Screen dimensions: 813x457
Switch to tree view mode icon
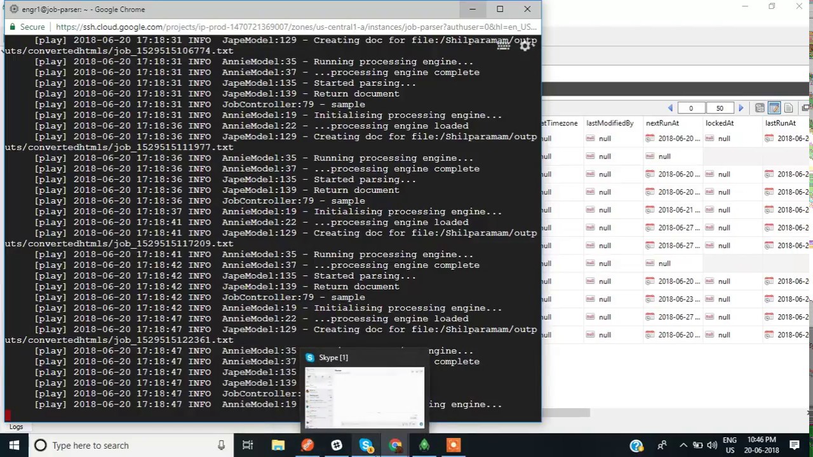760,109
